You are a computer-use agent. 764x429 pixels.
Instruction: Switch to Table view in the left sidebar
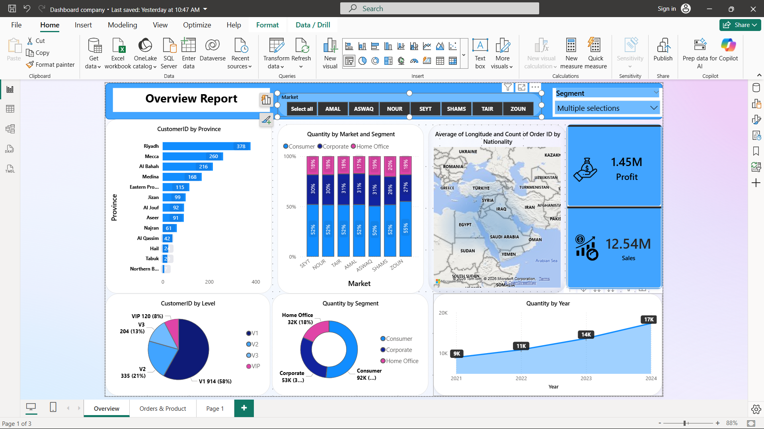(10, 108)
